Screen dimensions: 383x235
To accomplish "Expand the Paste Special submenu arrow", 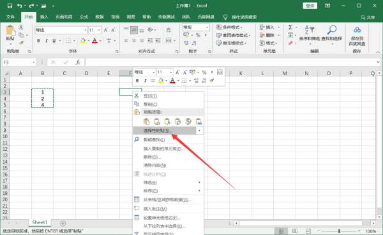I will click(x=200, y=131).
